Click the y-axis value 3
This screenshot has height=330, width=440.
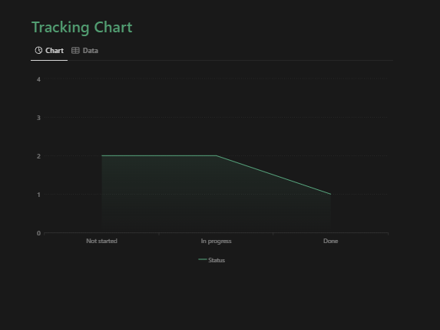38,118
